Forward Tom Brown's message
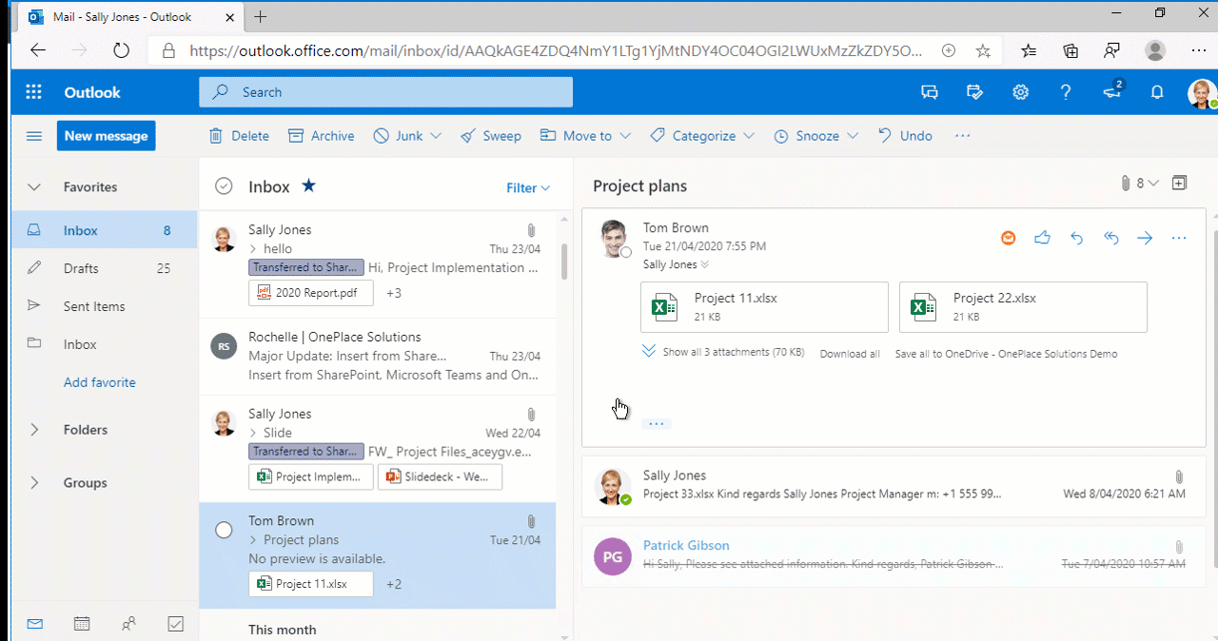Image resolution: width=1218 pixels, height=641 pixels. 1145,238
